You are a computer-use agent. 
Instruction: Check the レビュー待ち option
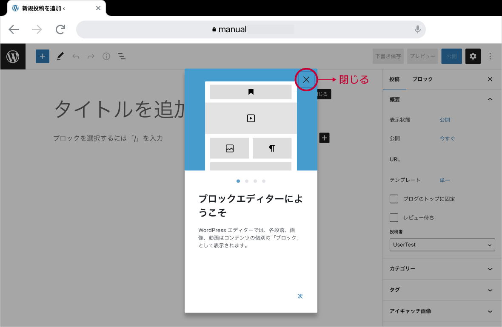point(394,217)
